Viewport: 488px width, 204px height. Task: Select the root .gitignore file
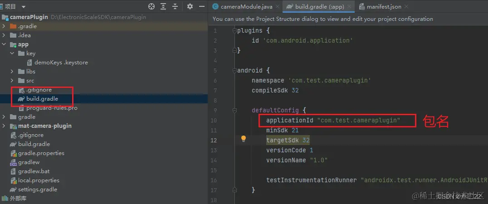[x=31, y=135]
